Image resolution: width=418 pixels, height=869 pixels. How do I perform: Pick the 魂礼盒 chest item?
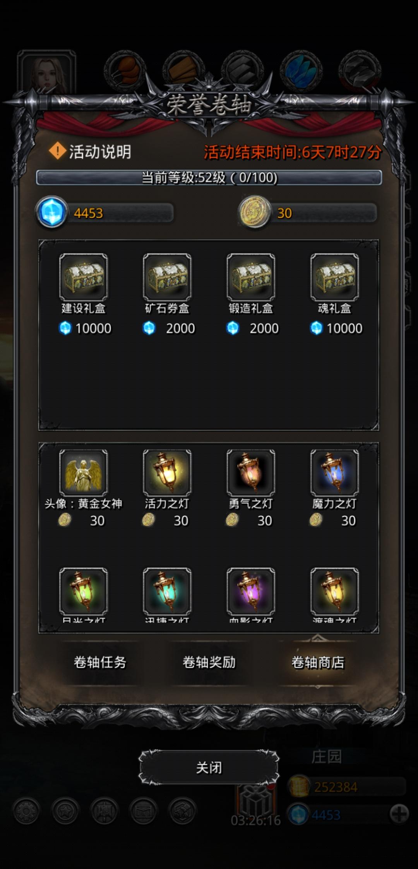pos(334,277)
